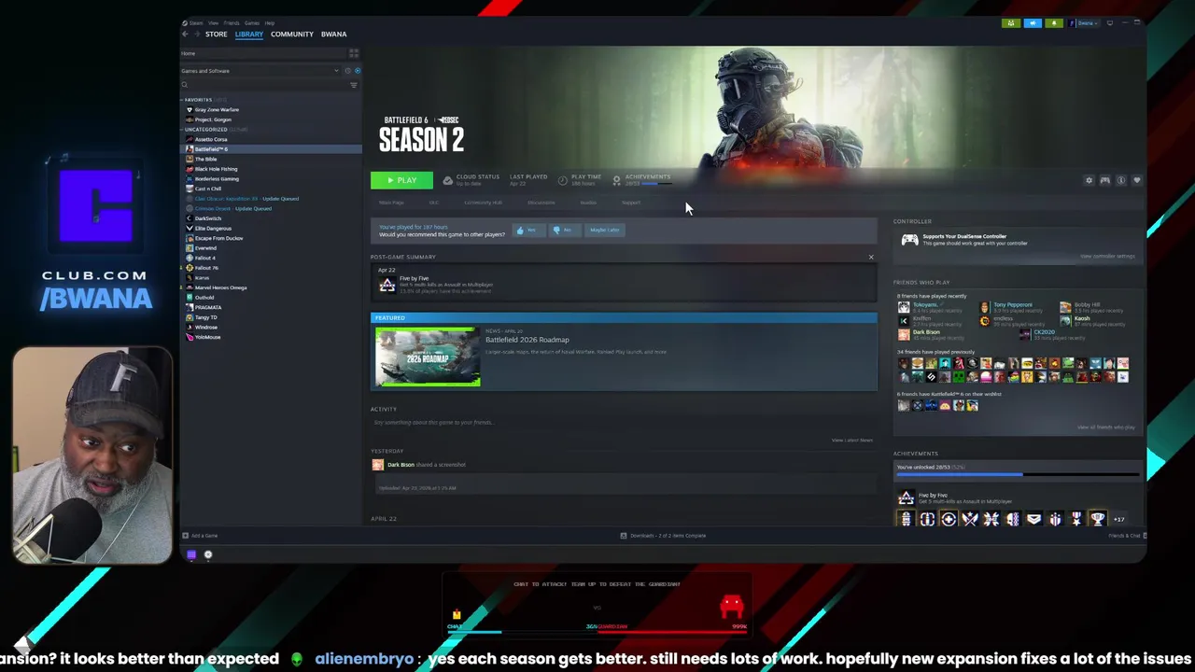Open the advanced filter options icon

pyautogui.click(x=354, y=85)
